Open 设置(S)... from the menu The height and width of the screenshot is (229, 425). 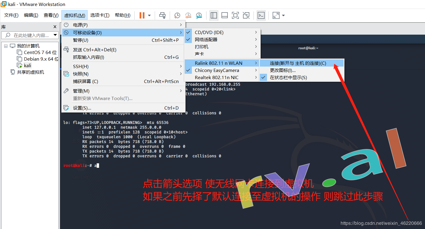point(123,108)
